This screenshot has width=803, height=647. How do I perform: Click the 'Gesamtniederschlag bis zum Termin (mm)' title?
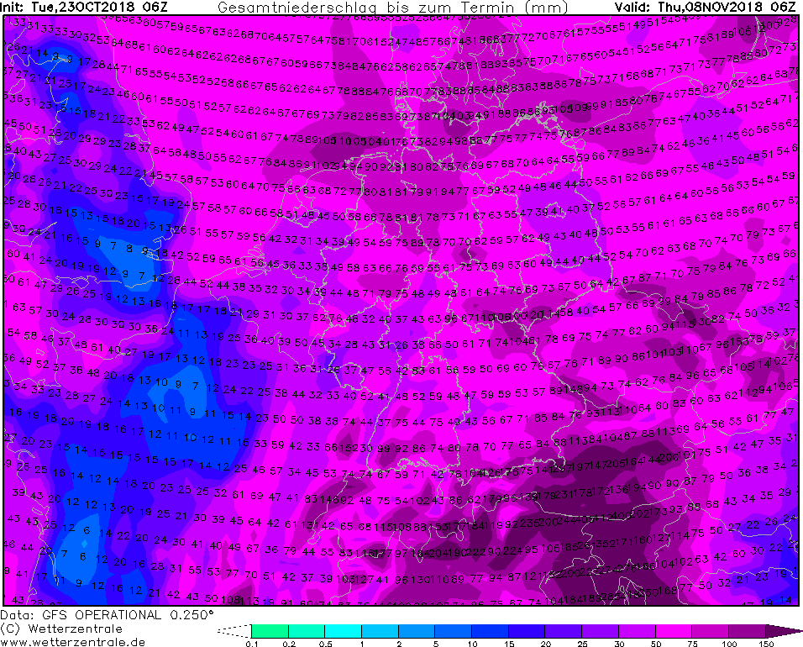click(393, 8)
